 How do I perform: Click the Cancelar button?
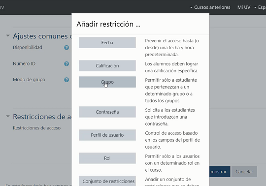pyautogui.click(x=244, y=172)
